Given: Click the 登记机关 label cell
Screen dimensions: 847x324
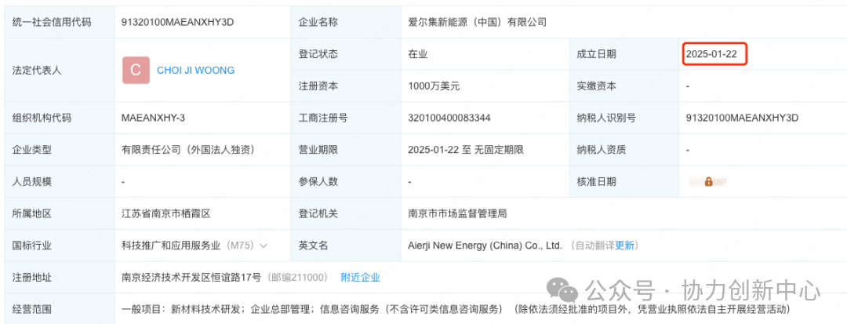Looking at the screenshot, I should coord(345,214).
